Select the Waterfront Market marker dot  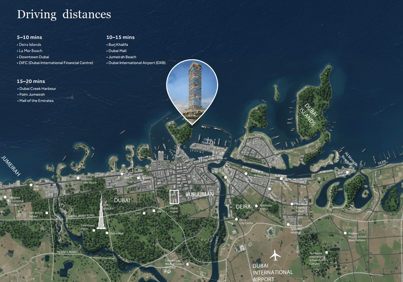click(281, 179)
